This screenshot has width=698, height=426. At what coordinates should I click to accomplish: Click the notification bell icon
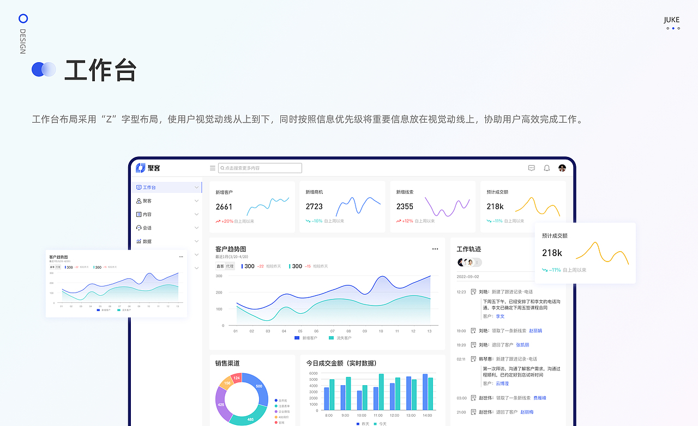pos(546,168)
